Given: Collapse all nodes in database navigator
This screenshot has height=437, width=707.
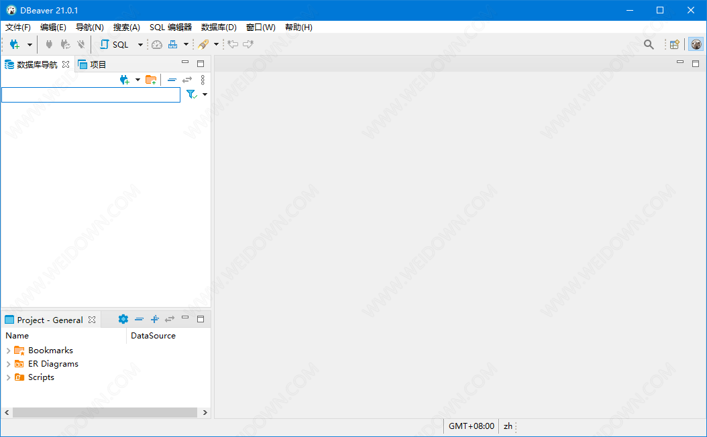Looking at the screenshot, I should coord(172,80).
